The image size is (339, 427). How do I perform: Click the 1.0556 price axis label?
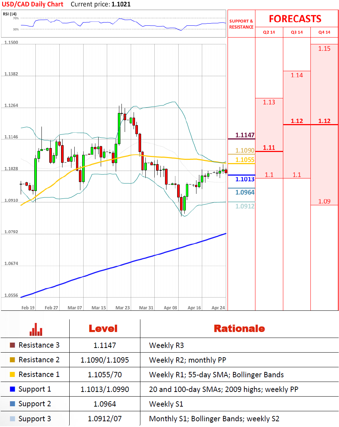[x=11, y=295]
